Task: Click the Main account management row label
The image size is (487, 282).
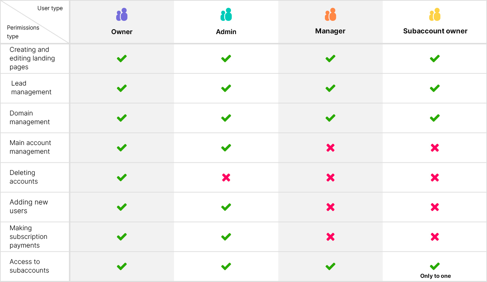Action: tap(30, 147)
